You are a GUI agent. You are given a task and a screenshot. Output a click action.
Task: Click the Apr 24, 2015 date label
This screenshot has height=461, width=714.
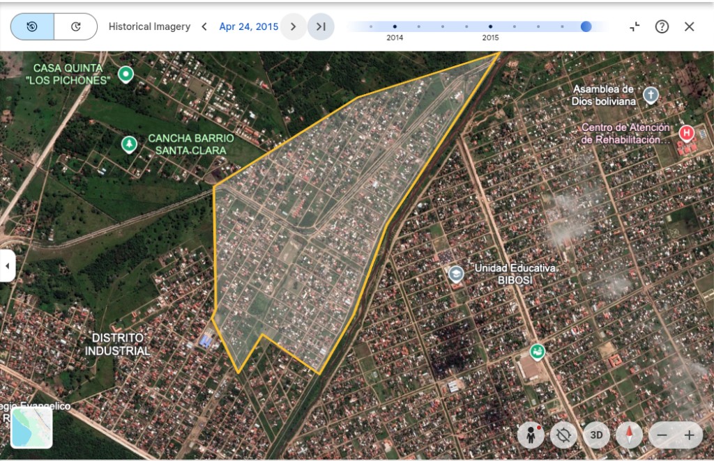tap(248, 27)
